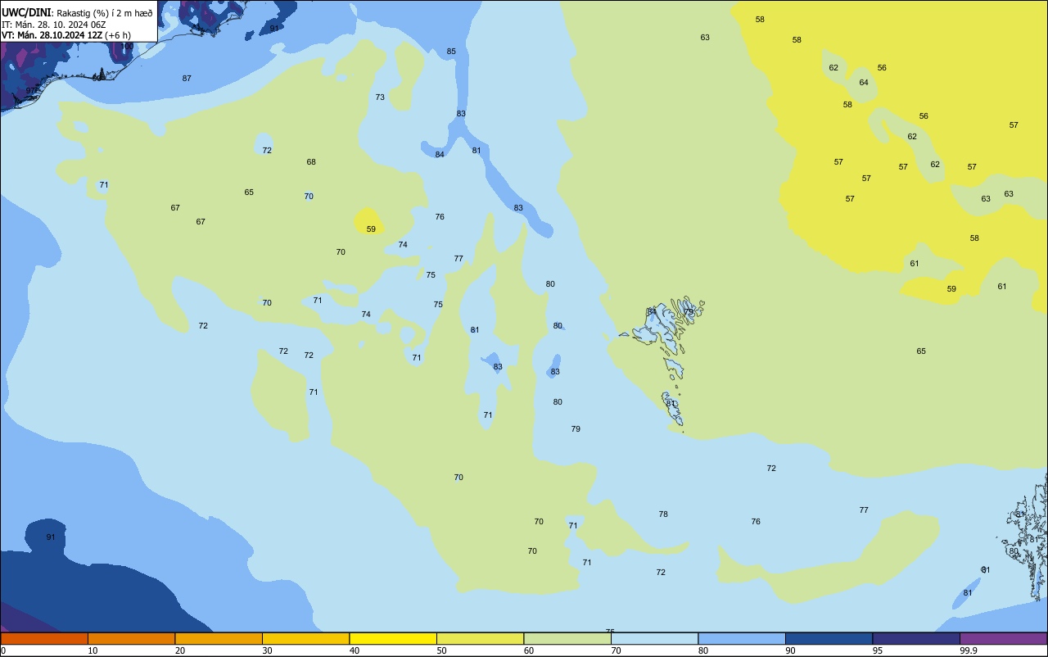Click the humidity value '85' on the map
Screen dimensions: 1048x657
pos(451,52)
